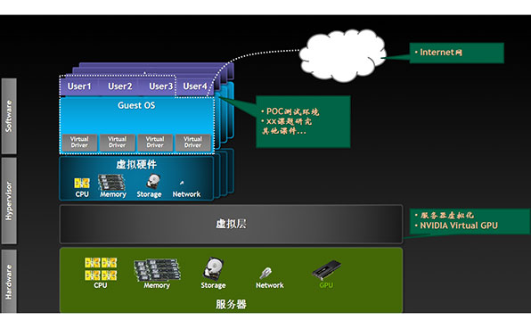Click the POC test environment callout
The image size is (531, 328).
[x=303, y=121]
